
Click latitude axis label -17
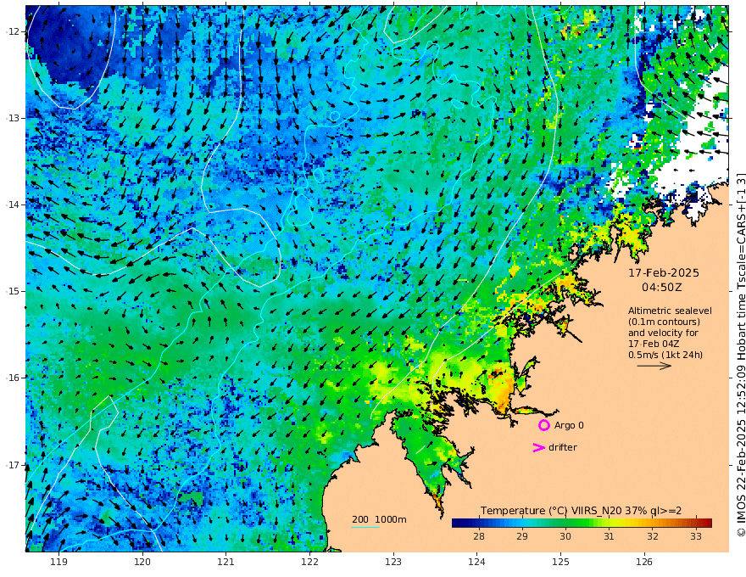tap(13, 465)
